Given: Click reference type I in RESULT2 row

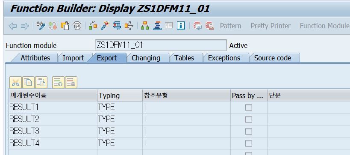Looking at the screenshot, I should (x=186, y=119).
